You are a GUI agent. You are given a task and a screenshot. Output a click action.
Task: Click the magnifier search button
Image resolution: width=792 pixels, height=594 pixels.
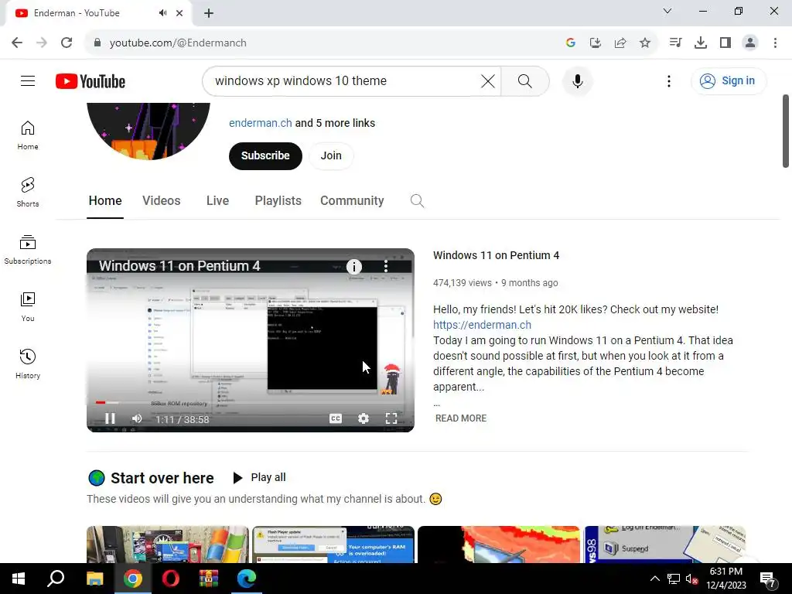pyautogui.click(x=525, y=80)
